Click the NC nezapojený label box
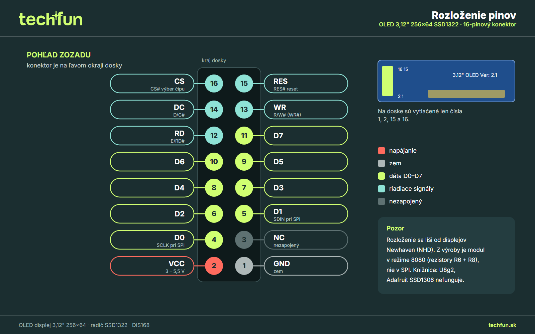The width and height of the screenshot is (535, 334). pyautogui.click(x=306, y=240)
